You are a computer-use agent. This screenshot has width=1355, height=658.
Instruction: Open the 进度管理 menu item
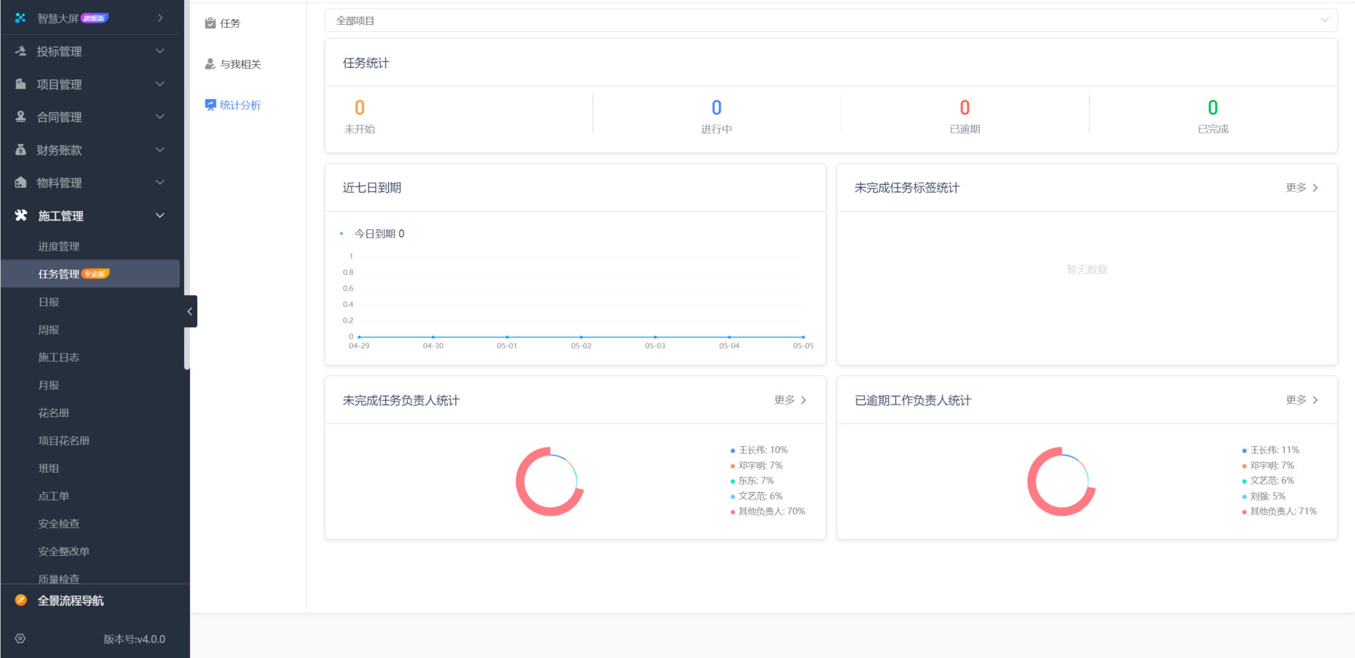pos(58,246)
